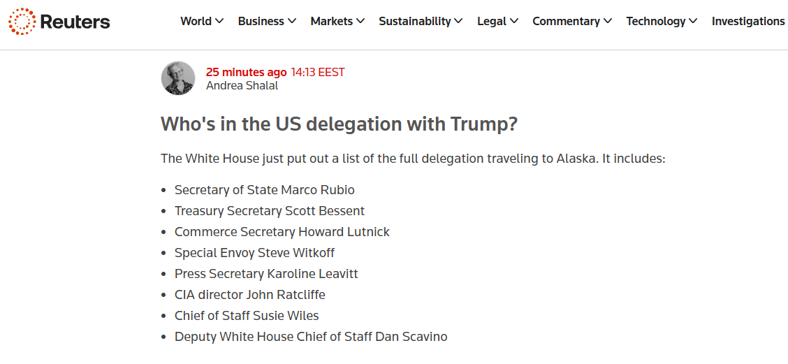Viewport: 788px width, 364px height.
Task: Click the Commentary navigation text
Action: (566, 22)
